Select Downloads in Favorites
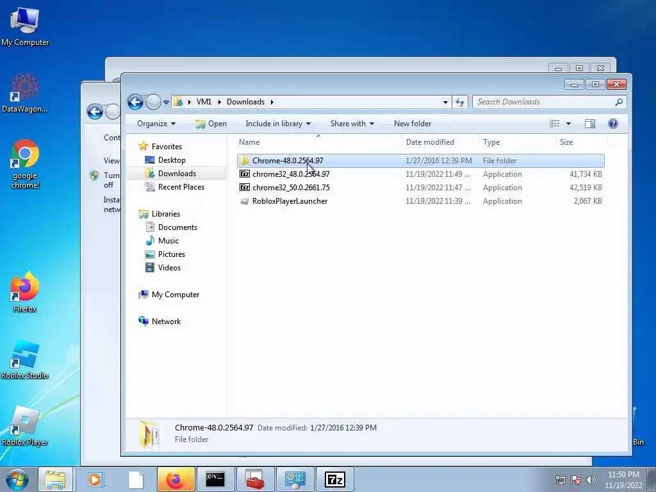The width and height of the screenshot is (656, 492). (x=177, y=173)
